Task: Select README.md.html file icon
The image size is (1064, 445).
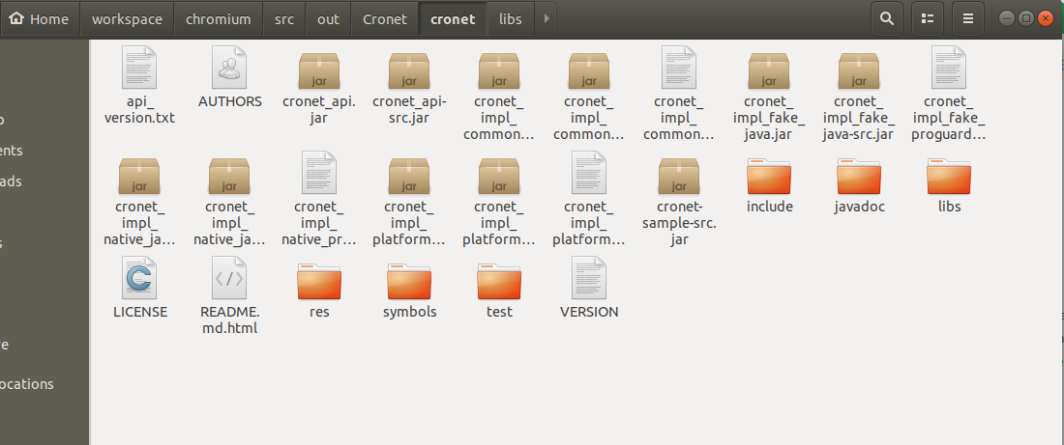Action: pyautogui.click(x=229, y=278)
